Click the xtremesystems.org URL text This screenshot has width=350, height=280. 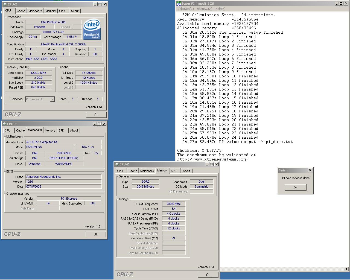point(213,159)
